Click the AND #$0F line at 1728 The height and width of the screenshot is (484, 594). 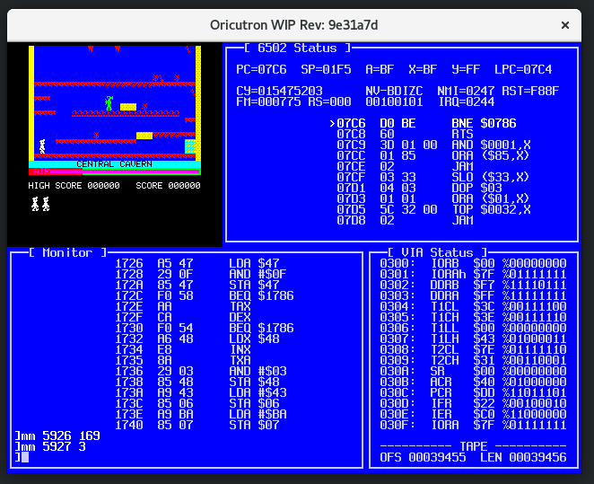201,274
